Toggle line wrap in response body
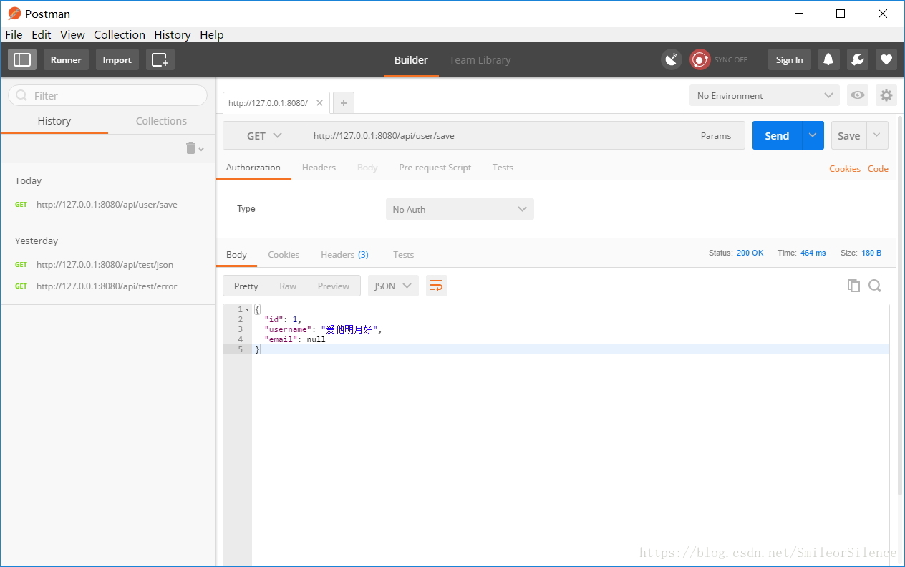 coord(436,286)
